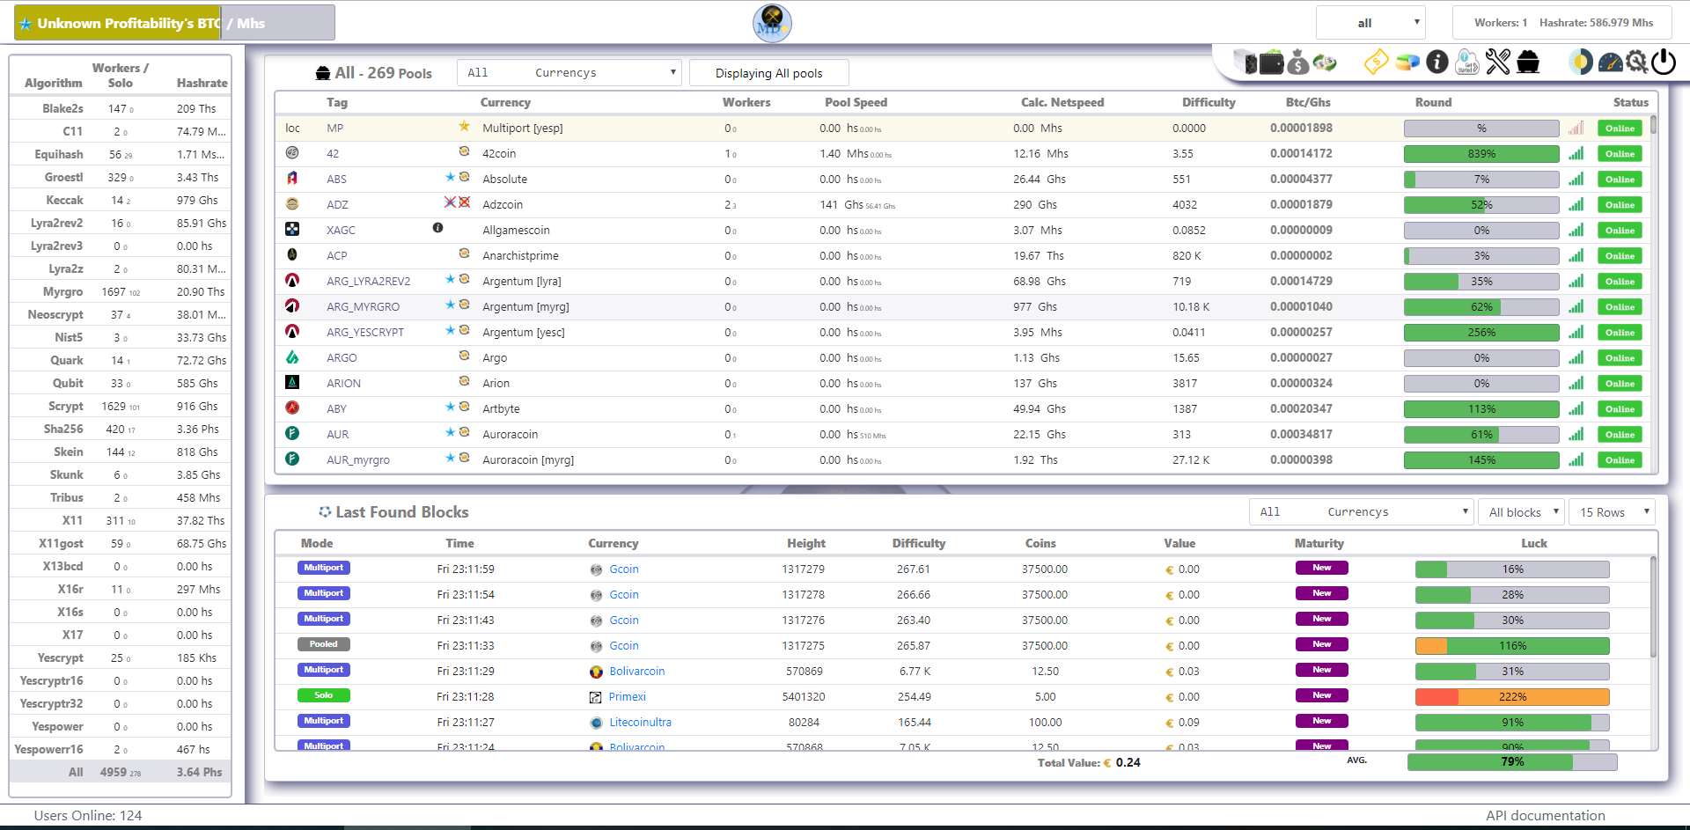Open Last Found Blocks 'All Currencys' dropdown
The width and height of the screenshot is (1690, 830).
(x=1362, y=511)
